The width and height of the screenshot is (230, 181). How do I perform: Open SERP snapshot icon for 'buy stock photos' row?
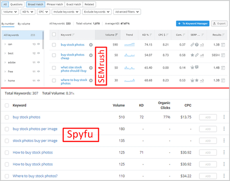coord(223,44)
